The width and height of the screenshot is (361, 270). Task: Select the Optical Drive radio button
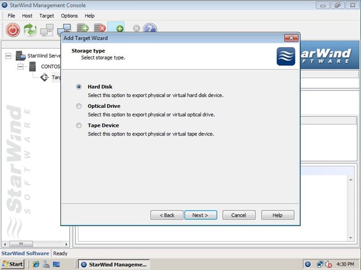click(79, 106)
